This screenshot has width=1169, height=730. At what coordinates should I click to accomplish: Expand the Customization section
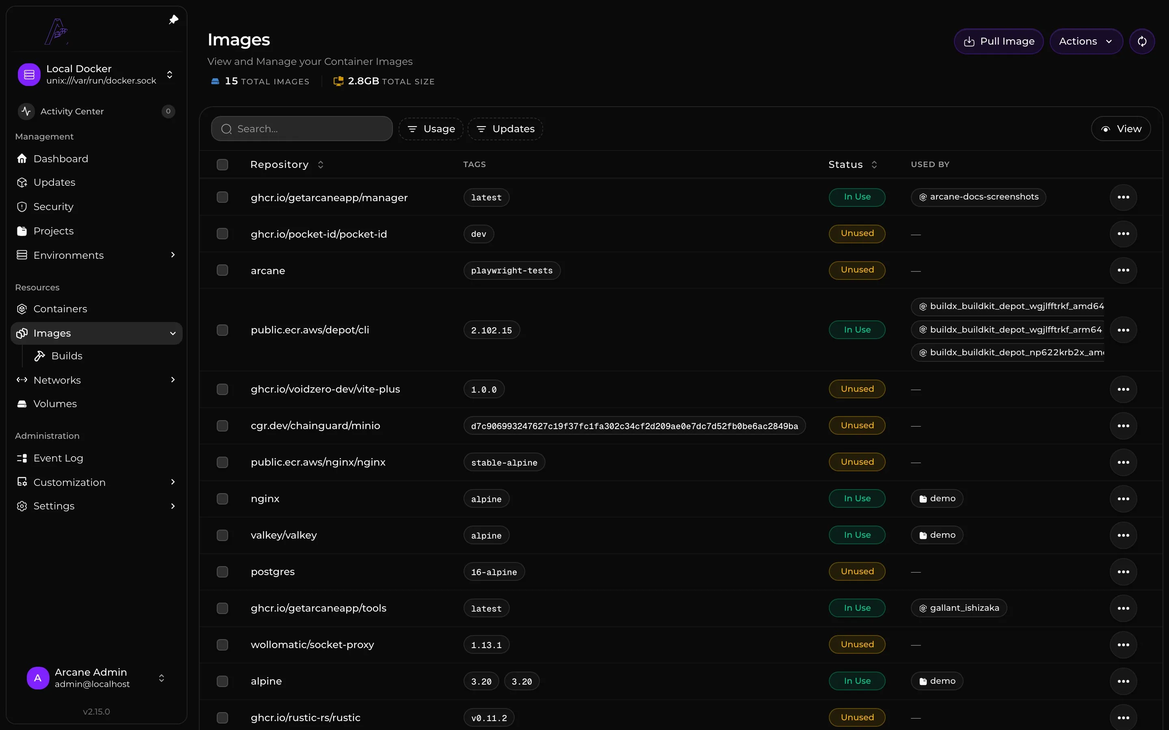pos(173,482)
